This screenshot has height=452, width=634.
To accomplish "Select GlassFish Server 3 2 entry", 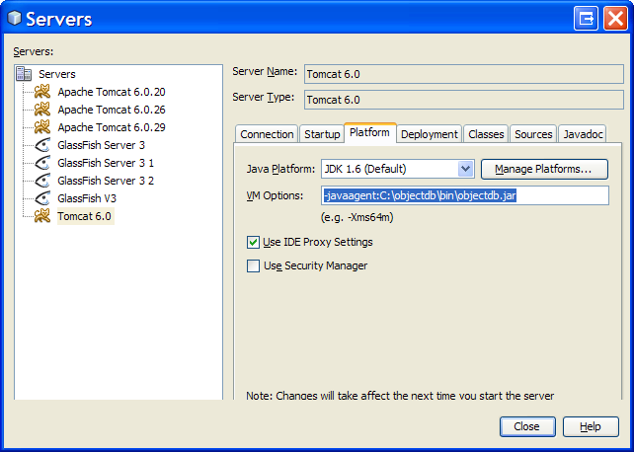I will click(x=106, y=181).
